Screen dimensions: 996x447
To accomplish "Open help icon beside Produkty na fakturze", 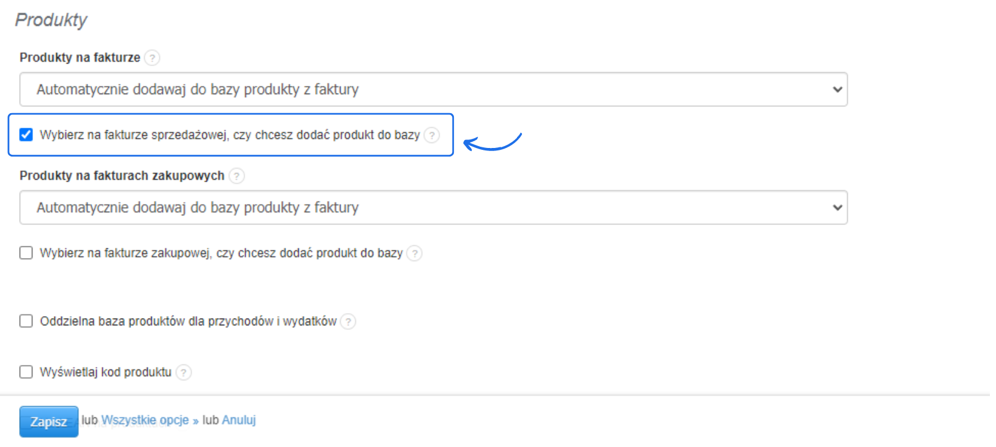I will 153,57.
